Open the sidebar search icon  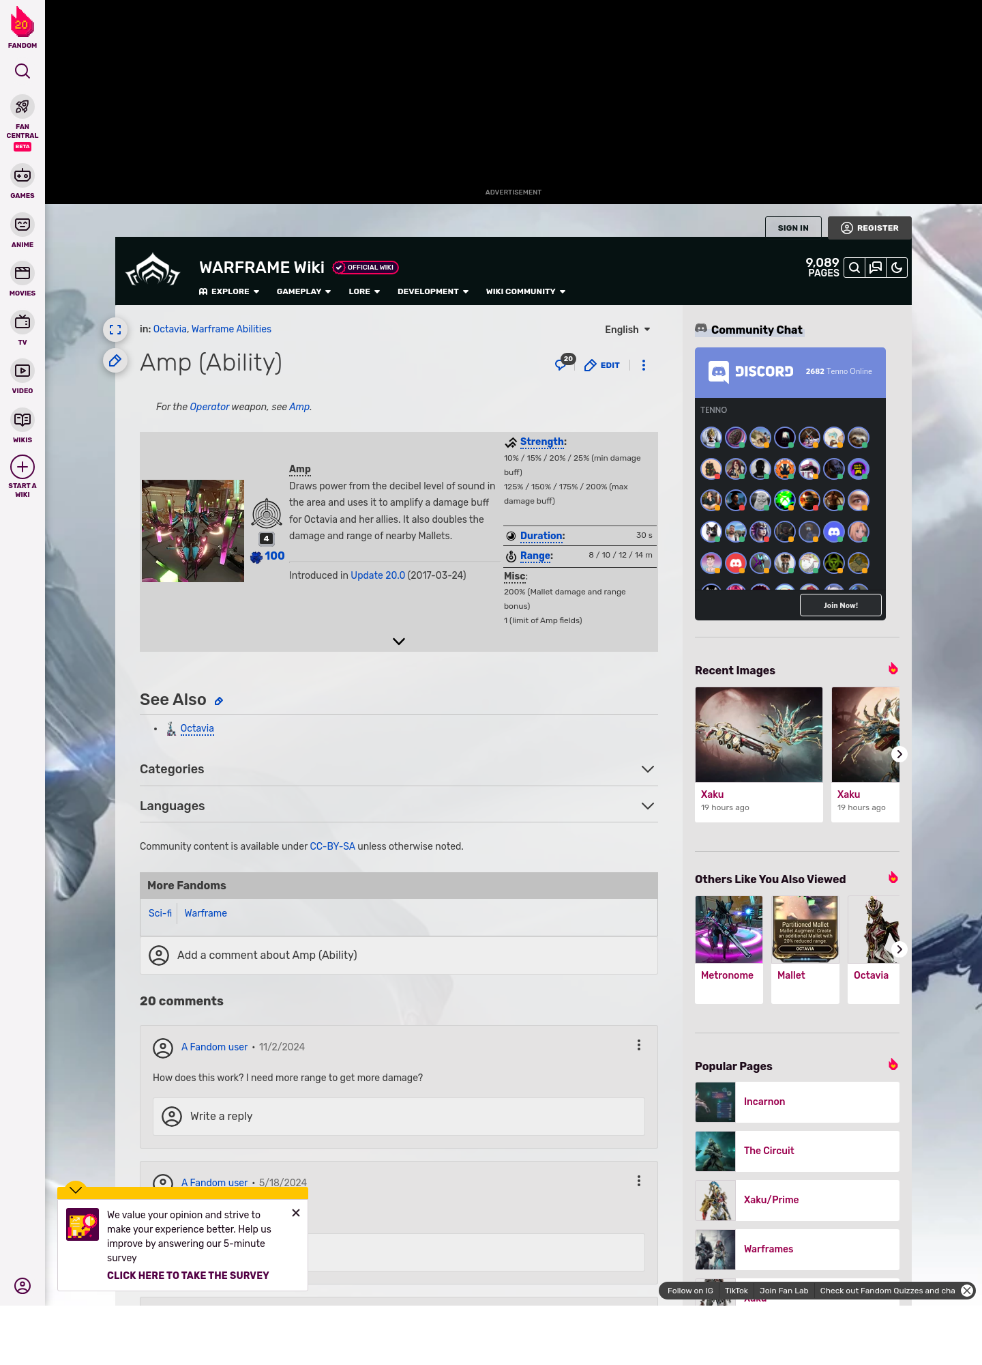tap(23, 71)
